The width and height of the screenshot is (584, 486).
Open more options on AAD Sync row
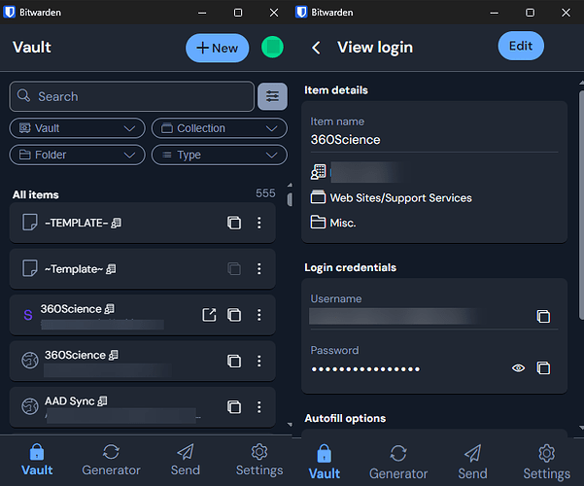tap(259, 407)
